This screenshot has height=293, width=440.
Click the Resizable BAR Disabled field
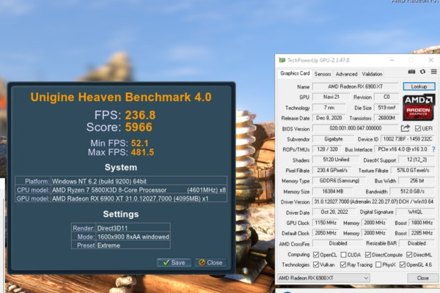click(x=417, y=243)
